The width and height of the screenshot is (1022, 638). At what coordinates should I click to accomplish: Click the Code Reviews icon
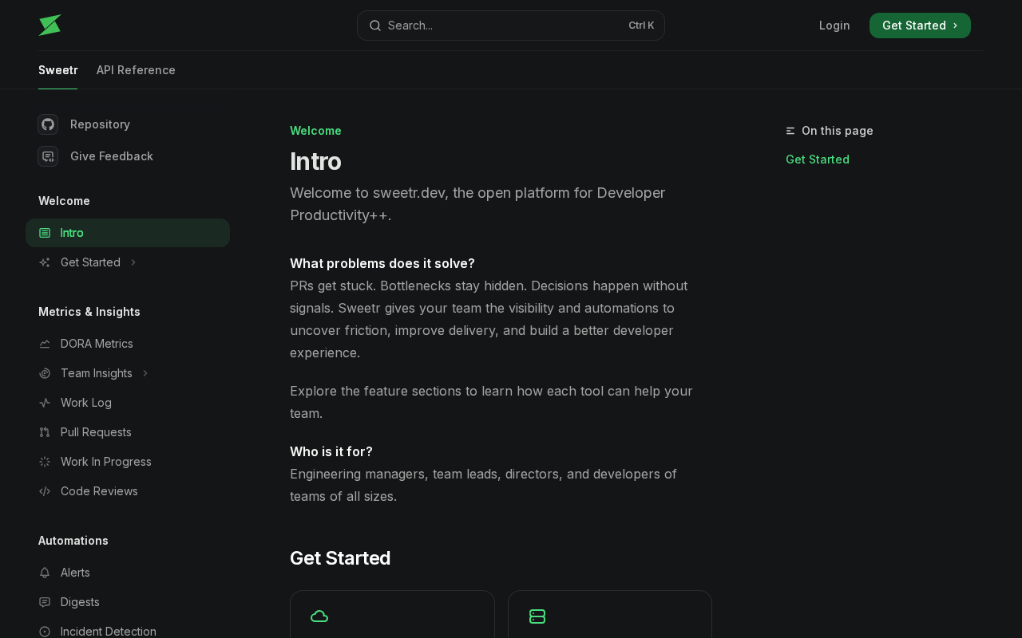coord(45,491)
